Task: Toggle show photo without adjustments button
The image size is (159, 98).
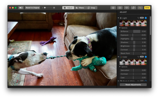Action: (21, 8)
